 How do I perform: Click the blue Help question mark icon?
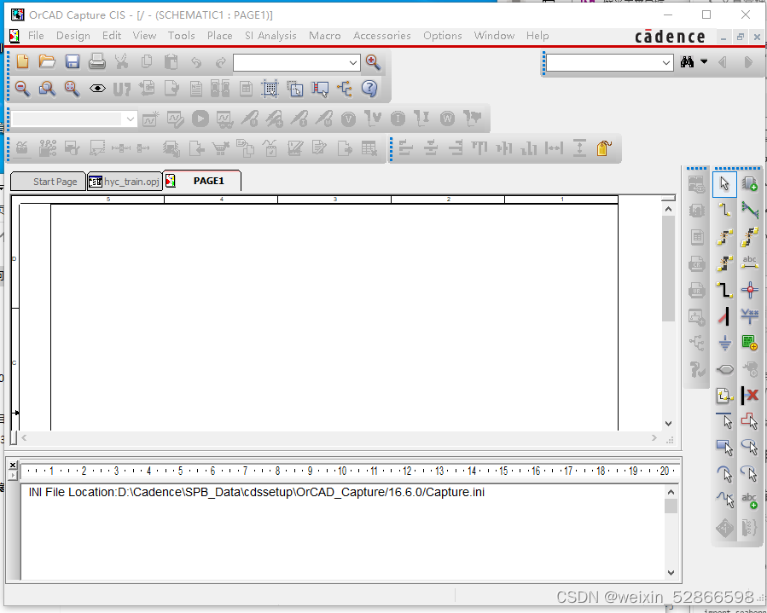click(x=369, y=89)
